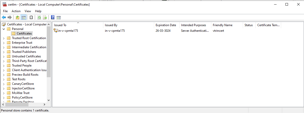Open the File menu
The height and width of the screenshot is (113, 304).
pos(5,11)
